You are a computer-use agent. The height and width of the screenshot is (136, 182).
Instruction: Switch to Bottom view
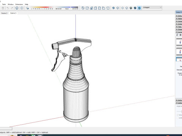[x=108, y=8]
